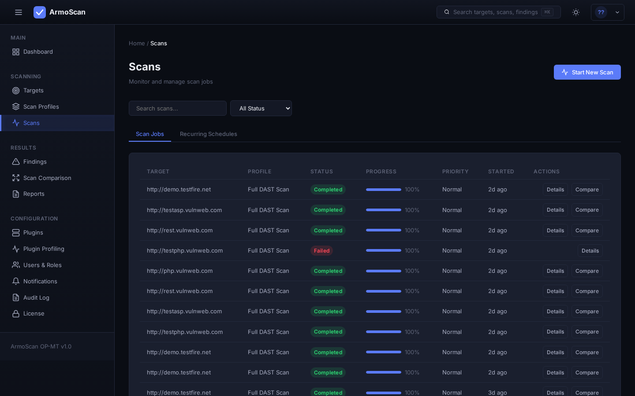Open Details for first testasp.vulnweb.com scan

tap(555, 210)
